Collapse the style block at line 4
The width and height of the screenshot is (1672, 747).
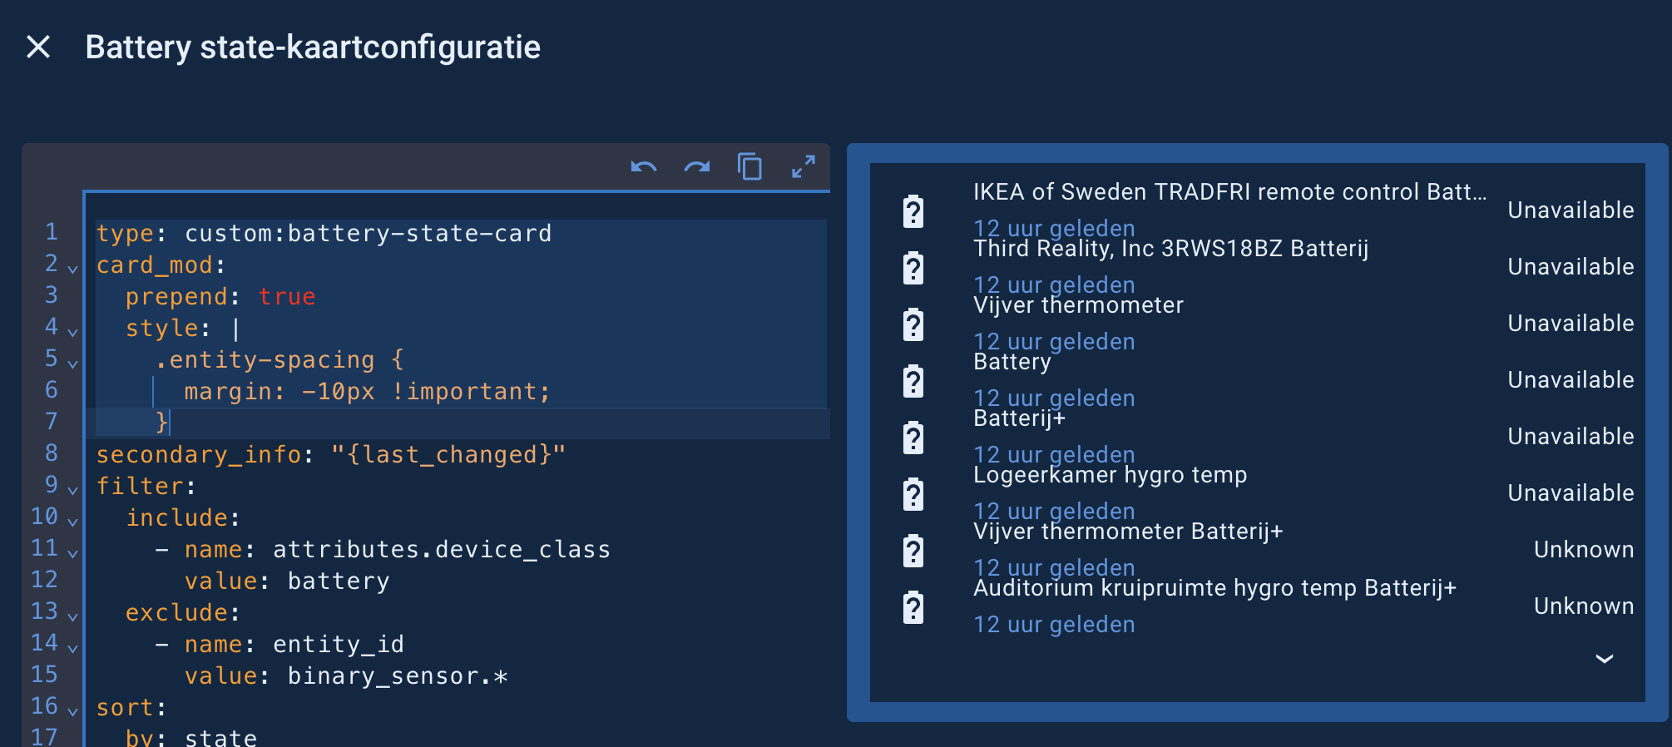(x=73, y=332)
